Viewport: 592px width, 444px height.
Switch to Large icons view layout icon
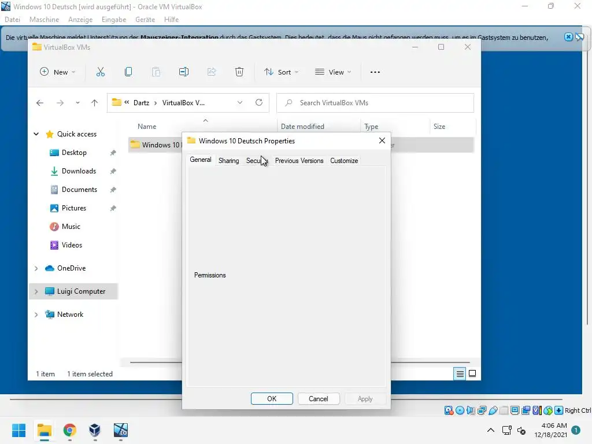472,374
